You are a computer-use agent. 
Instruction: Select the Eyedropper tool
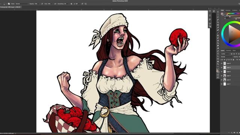pyautogui.click(x=218, y=27)
